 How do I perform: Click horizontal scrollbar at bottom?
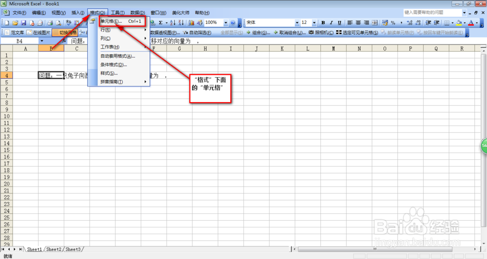pyautogui.click(x=375, y=249)
